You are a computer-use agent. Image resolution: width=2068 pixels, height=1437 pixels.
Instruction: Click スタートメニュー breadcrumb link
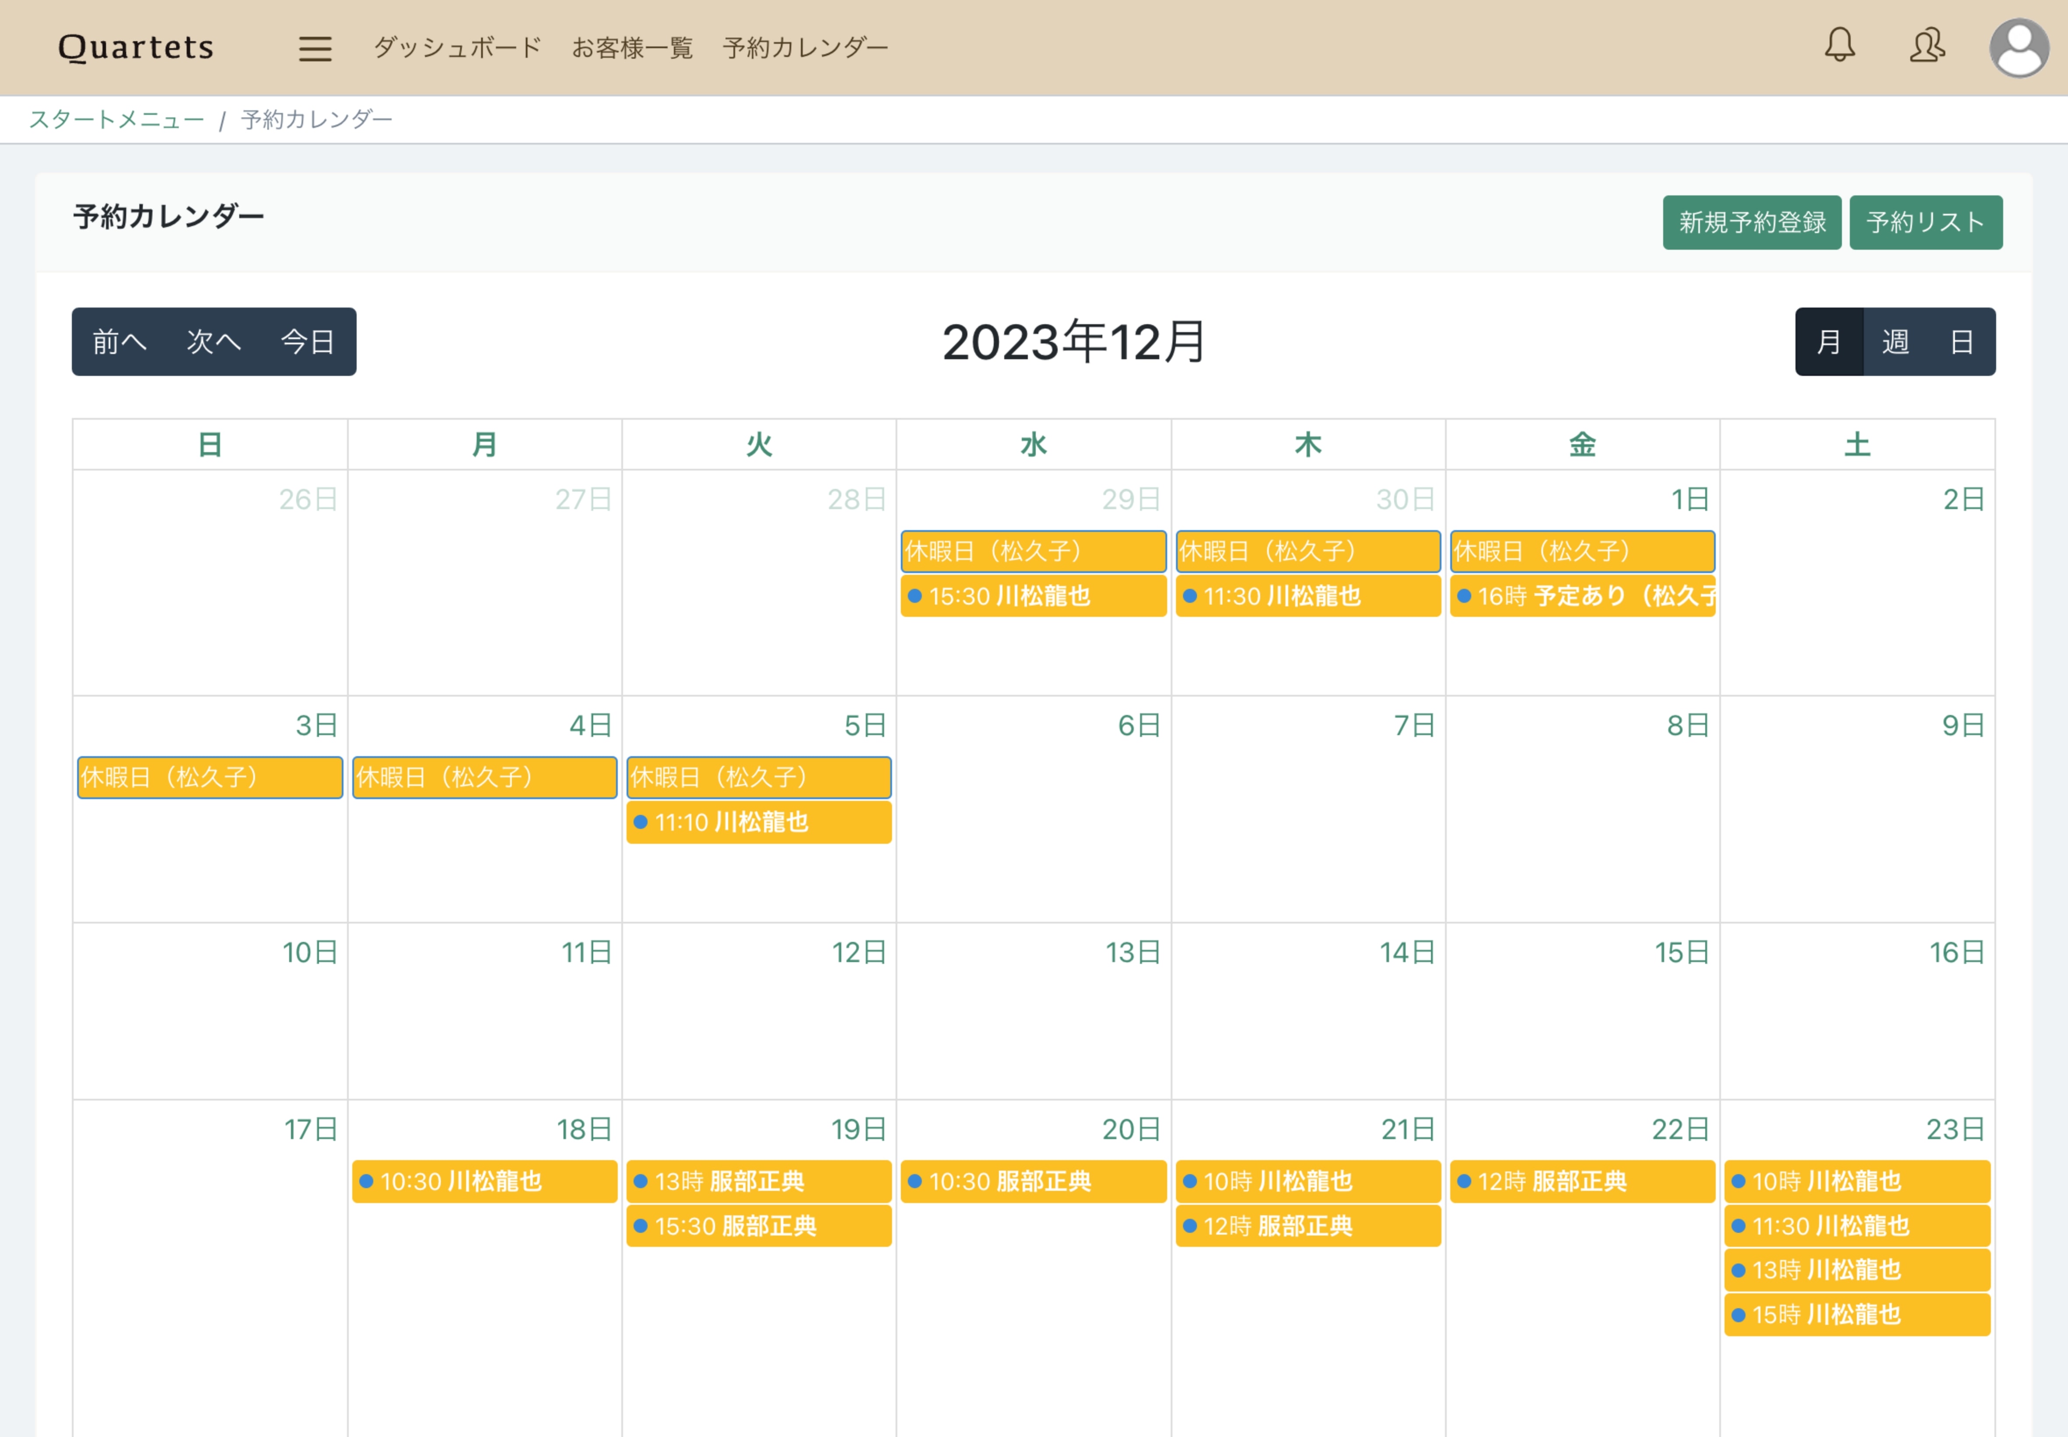pos(117,120)
